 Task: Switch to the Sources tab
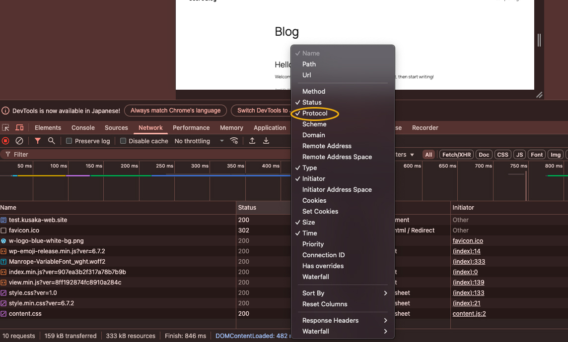pyautogui.click(x=116, y=127)
